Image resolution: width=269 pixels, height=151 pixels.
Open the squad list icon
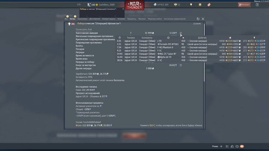click(227, 146)
